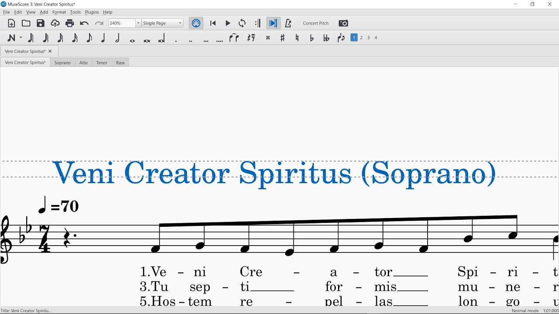Open the Format menu

(59, 12)
